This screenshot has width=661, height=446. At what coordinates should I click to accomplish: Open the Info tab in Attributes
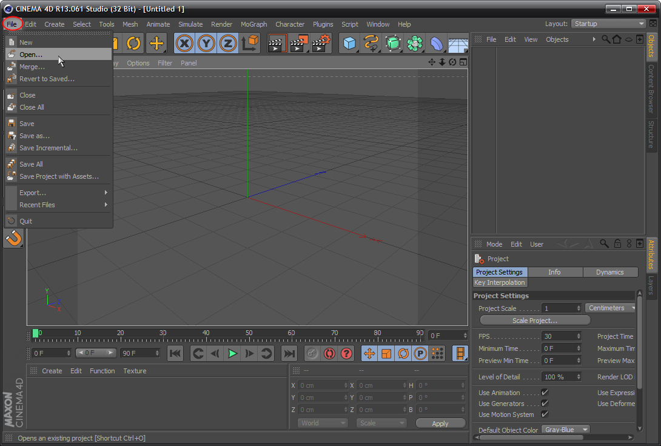pos(554,272)
